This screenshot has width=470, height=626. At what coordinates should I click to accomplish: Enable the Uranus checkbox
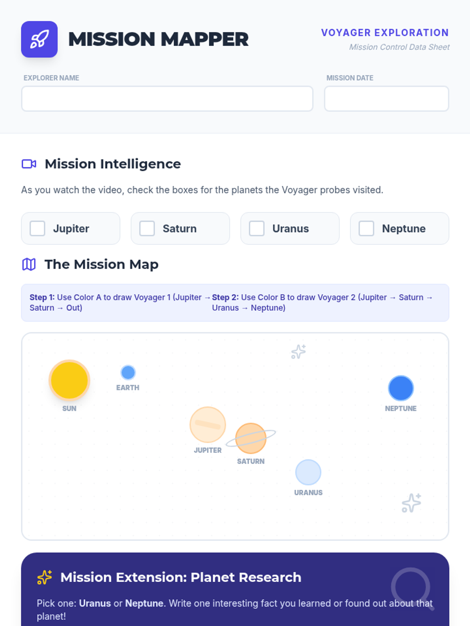pyautogui.click(x=257, y=228)
